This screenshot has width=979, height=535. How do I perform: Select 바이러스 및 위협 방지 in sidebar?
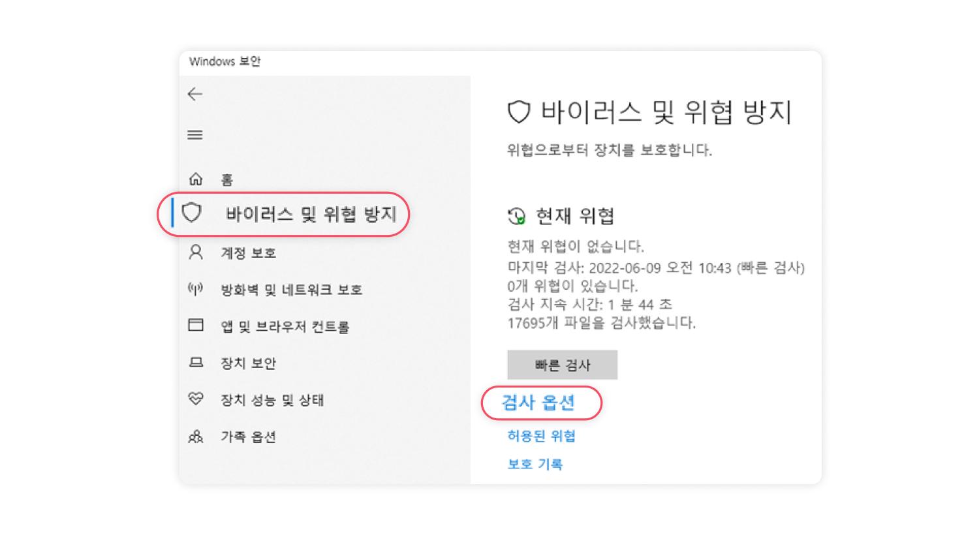click(x=311, y=214)
